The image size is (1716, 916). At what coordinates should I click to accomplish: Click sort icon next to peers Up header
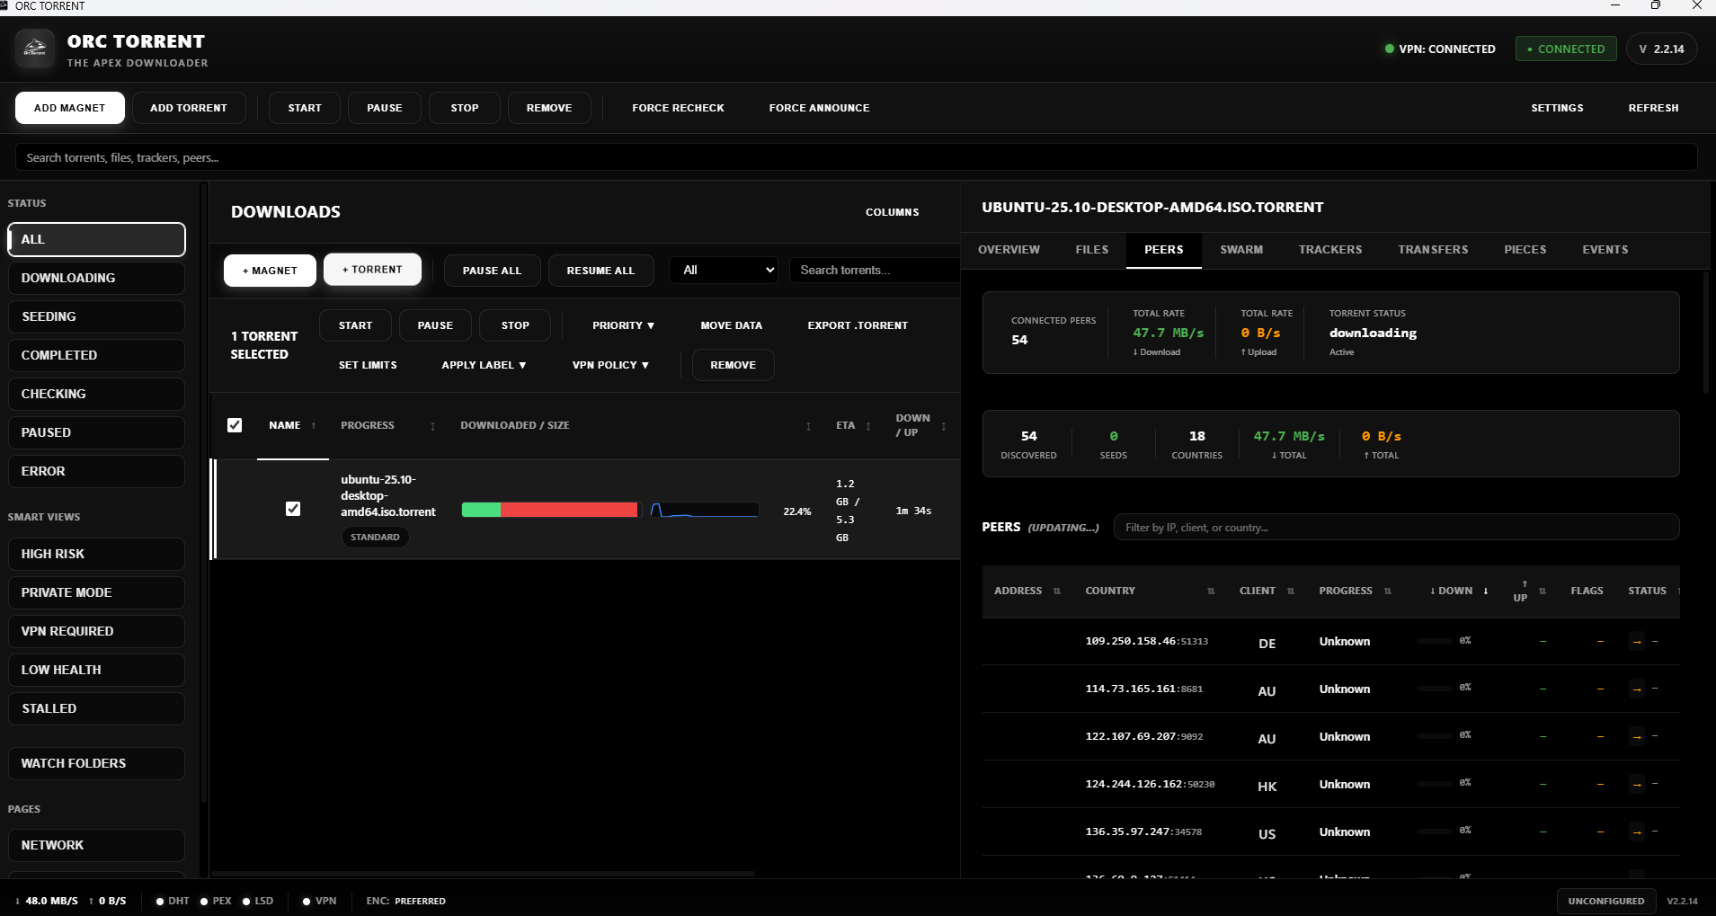point(1543,591)
